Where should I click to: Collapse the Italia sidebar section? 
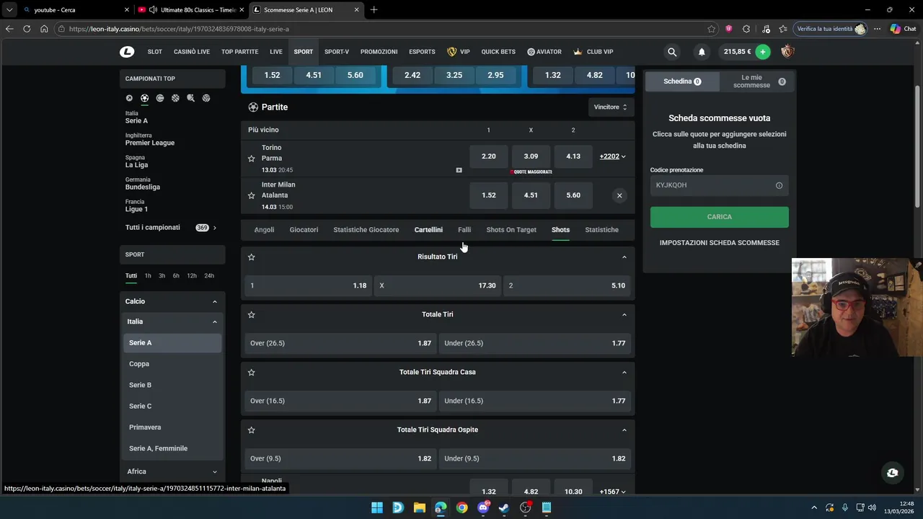215,321
